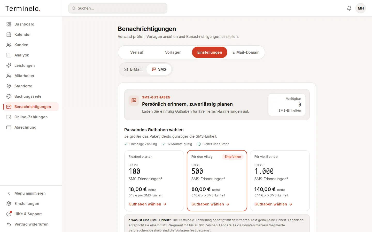Open the Vorlagen tab

coord(173,52)
